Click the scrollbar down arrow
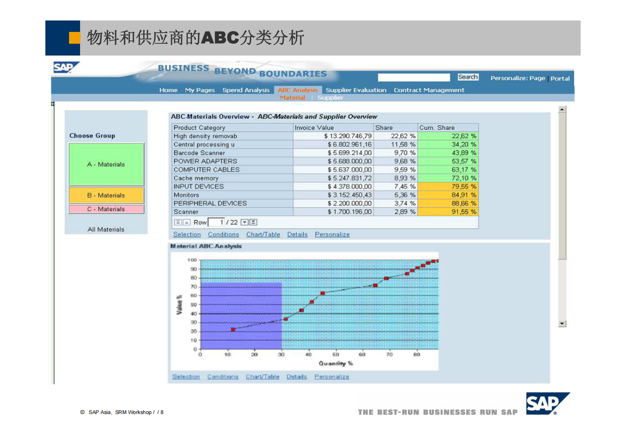Screen dimensions: 626x442 562,323
